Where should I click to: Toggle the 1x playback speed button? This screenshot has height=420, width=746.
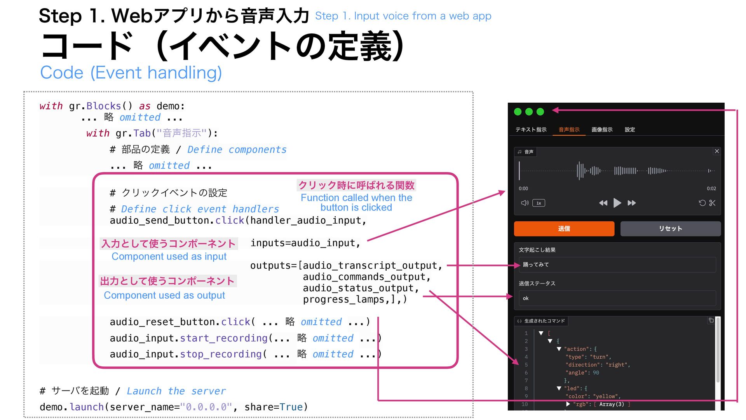539,203
